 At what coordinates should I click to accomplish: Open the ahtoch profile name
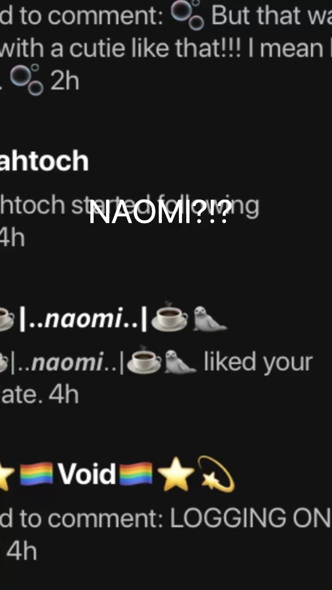pos(44,160)
